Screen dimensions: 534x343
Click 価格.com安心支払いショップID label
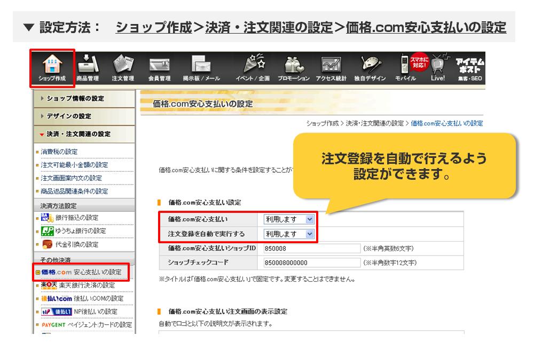coord(211,248)
